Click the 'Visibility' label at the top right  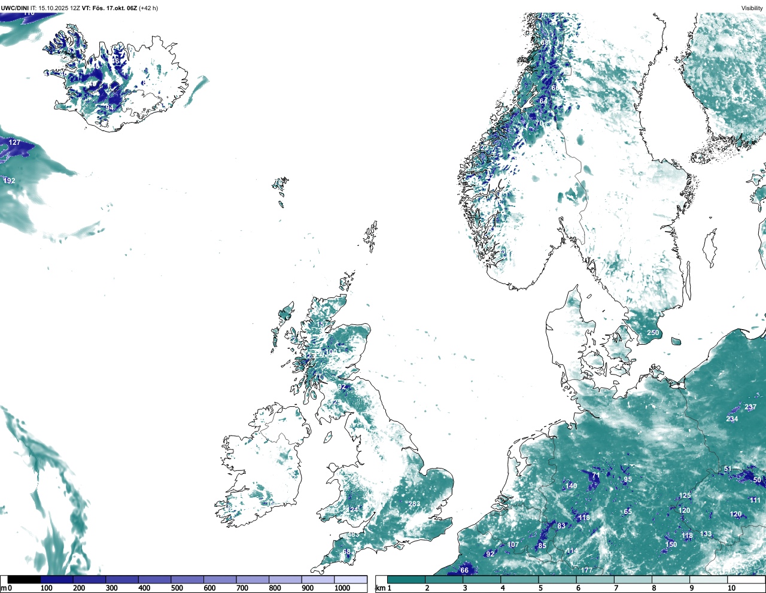[x=752, y=8]
